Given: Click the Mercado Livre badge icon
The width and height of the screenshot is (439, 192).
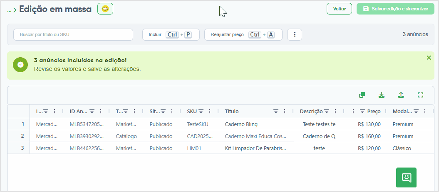Looking at the screenshot, I should click(105, 9).
